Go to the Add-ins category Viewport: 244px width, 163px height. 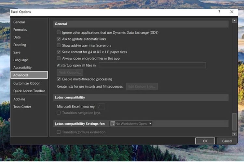point(19,99)
